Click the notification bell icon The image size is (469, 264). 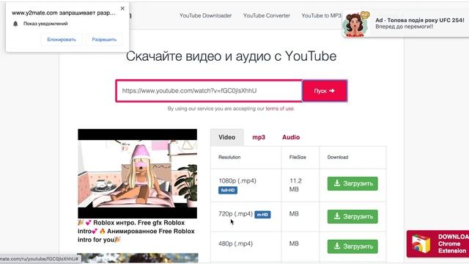coord(15,23)
